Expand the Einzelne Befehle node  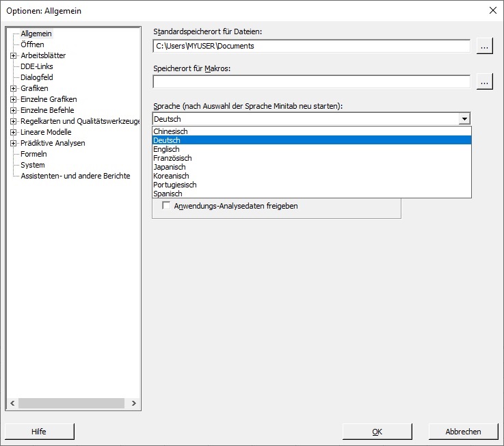13,110
